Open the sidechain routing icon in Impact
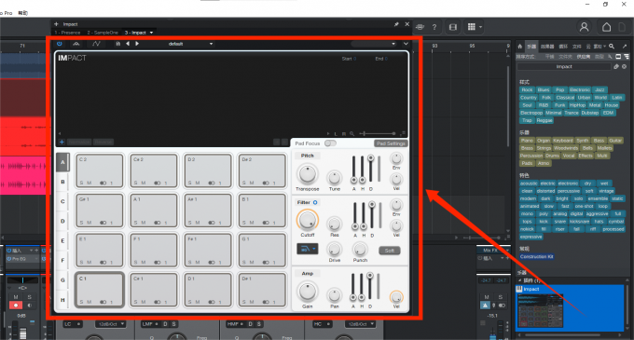634x340 pixels. pyautogui.click(x=76, y=44)
